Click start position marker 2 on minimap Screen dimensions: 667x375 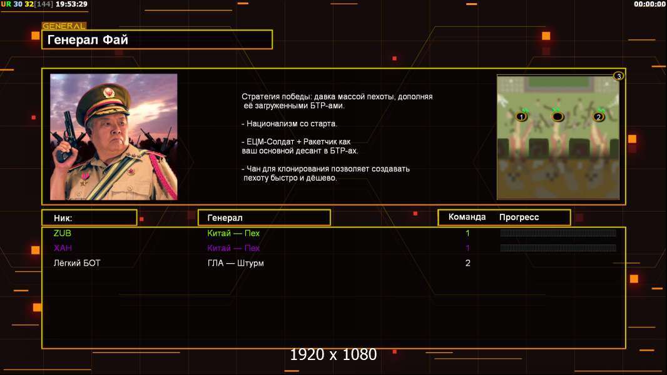pyautogui.click(x=599, y=116)
